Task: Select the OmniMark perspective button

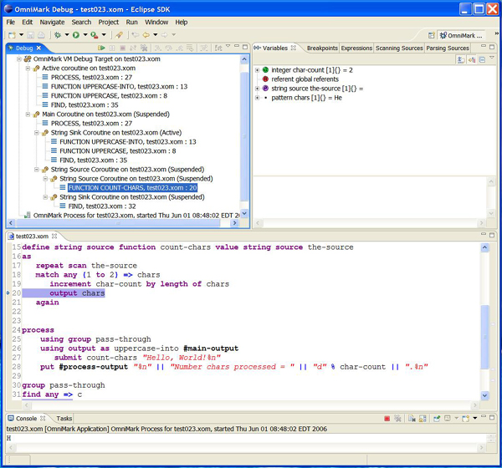Action: pyautogui.click(x=461, y=35)
